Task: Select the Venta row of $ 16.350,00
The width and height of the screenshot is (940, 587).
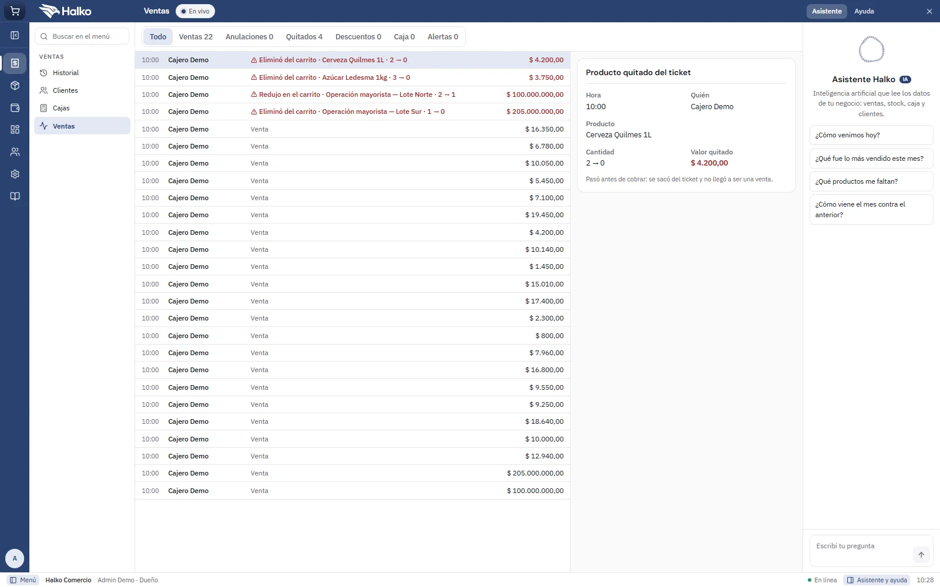Action: [352, 129]
